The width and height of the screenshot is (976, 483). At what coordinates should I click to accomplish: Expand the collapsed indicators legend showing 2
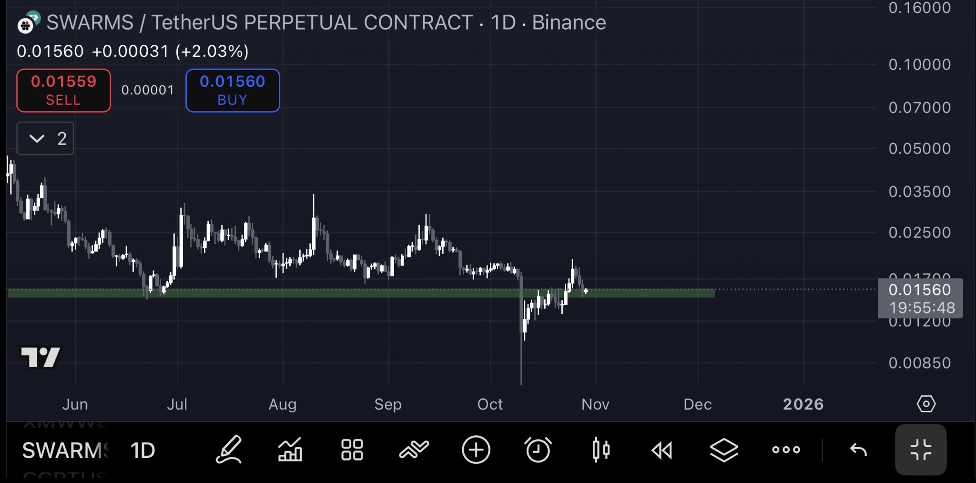pos(45,139)
